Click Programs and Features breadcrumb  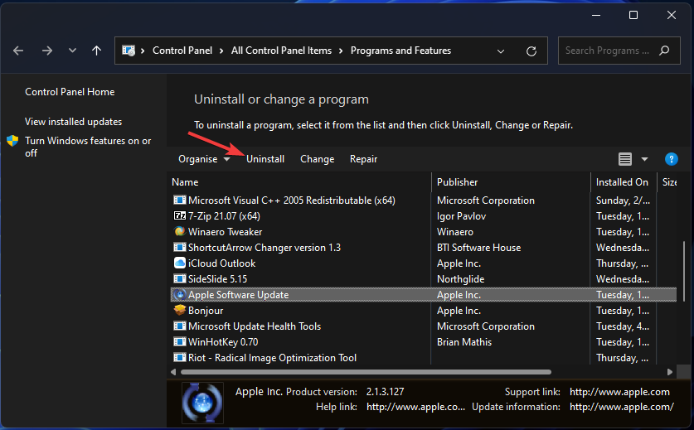[x=400, y=51]
